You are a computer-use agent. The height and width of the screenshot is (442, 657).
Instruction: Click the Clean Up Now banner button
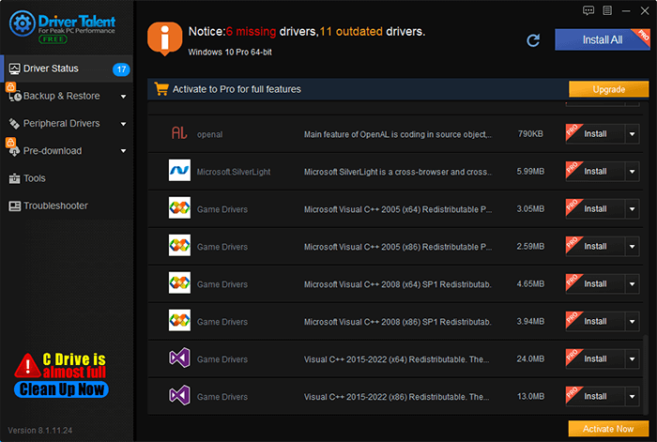pyautogui.click(x=62, y=389)
